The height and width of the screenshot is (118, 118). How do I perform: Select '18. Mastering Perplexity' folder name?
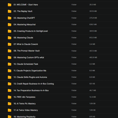[24, 117]
